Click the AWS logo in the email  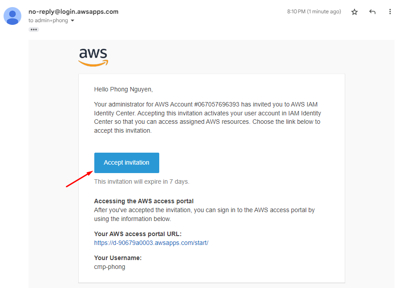[x=93, y=57]
